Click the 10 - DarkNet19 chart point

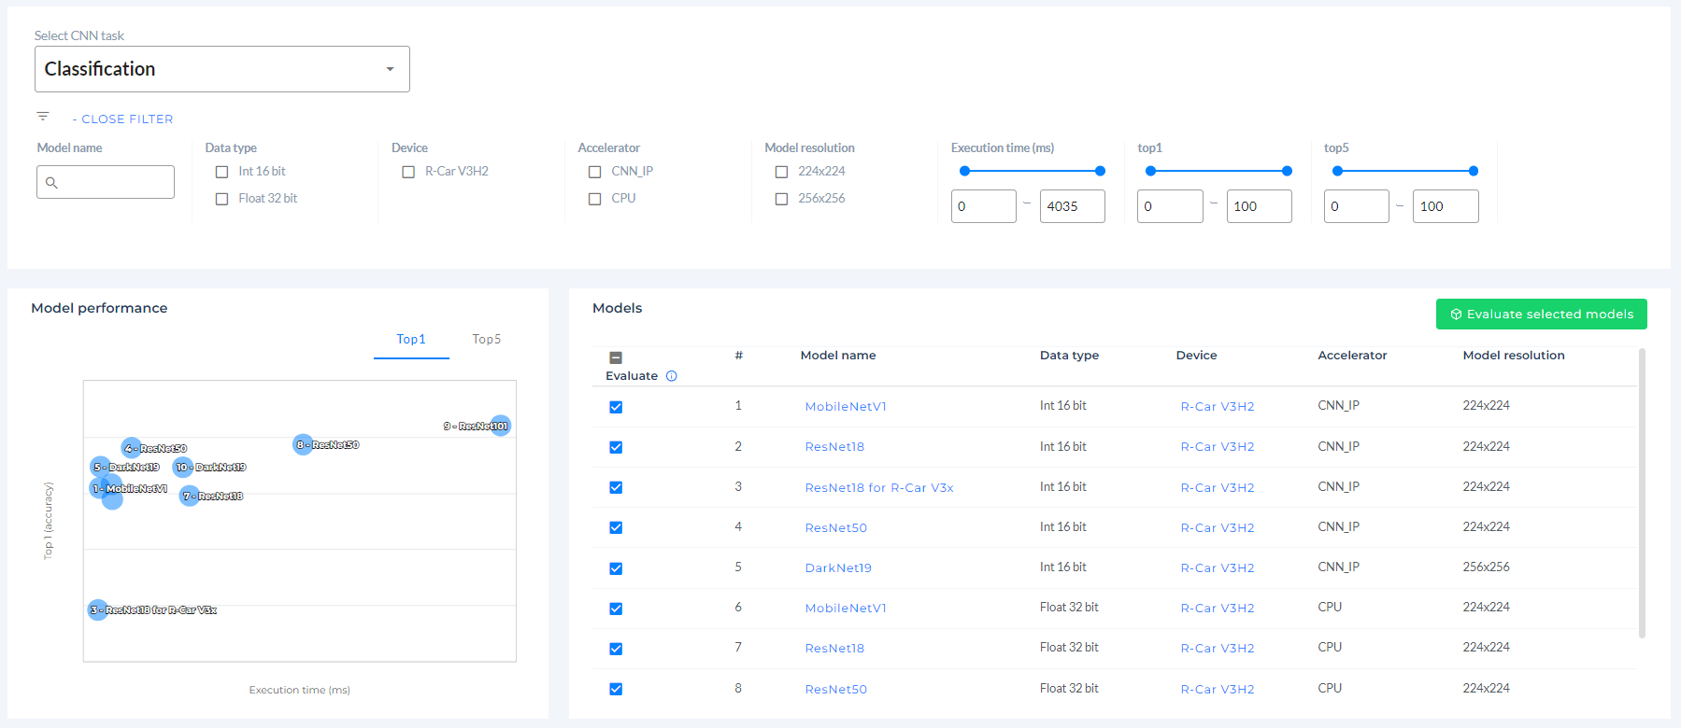tap(183, 467)
